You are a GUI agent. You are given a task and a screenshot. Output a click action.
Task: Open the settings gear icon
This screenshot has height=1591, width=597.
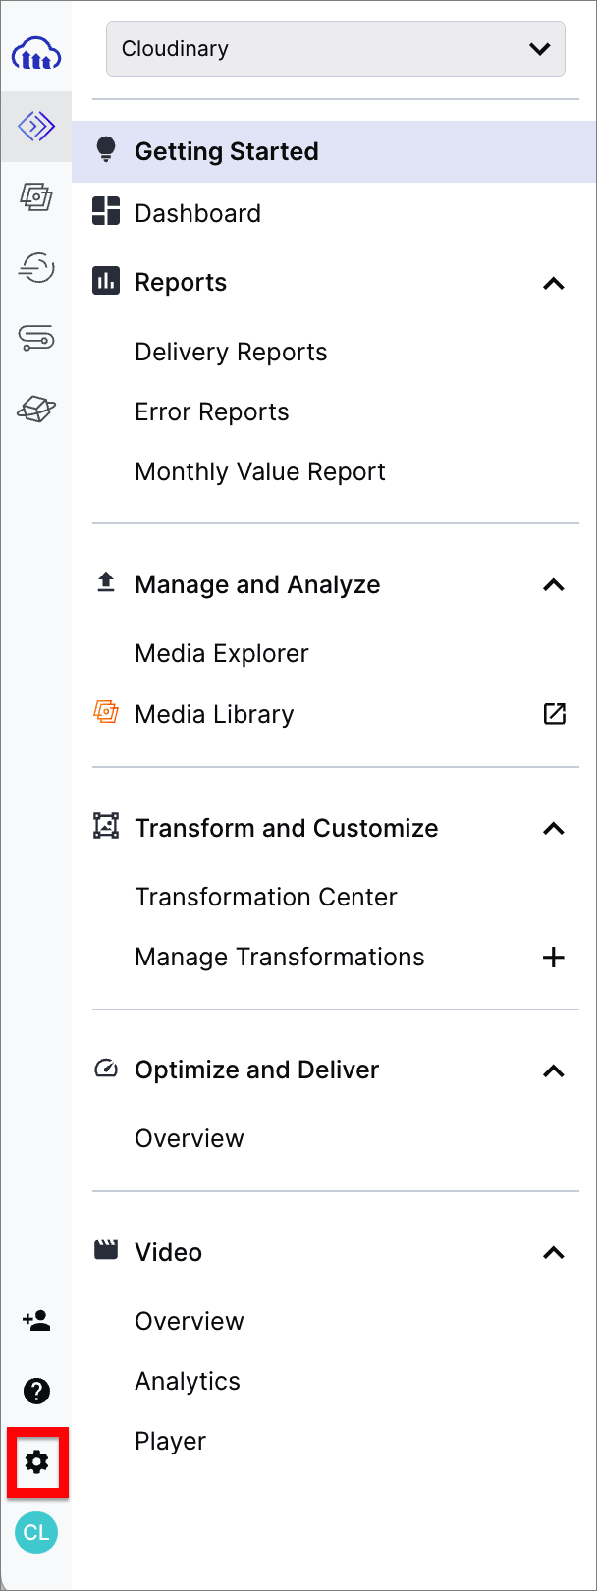[36, 1462]
